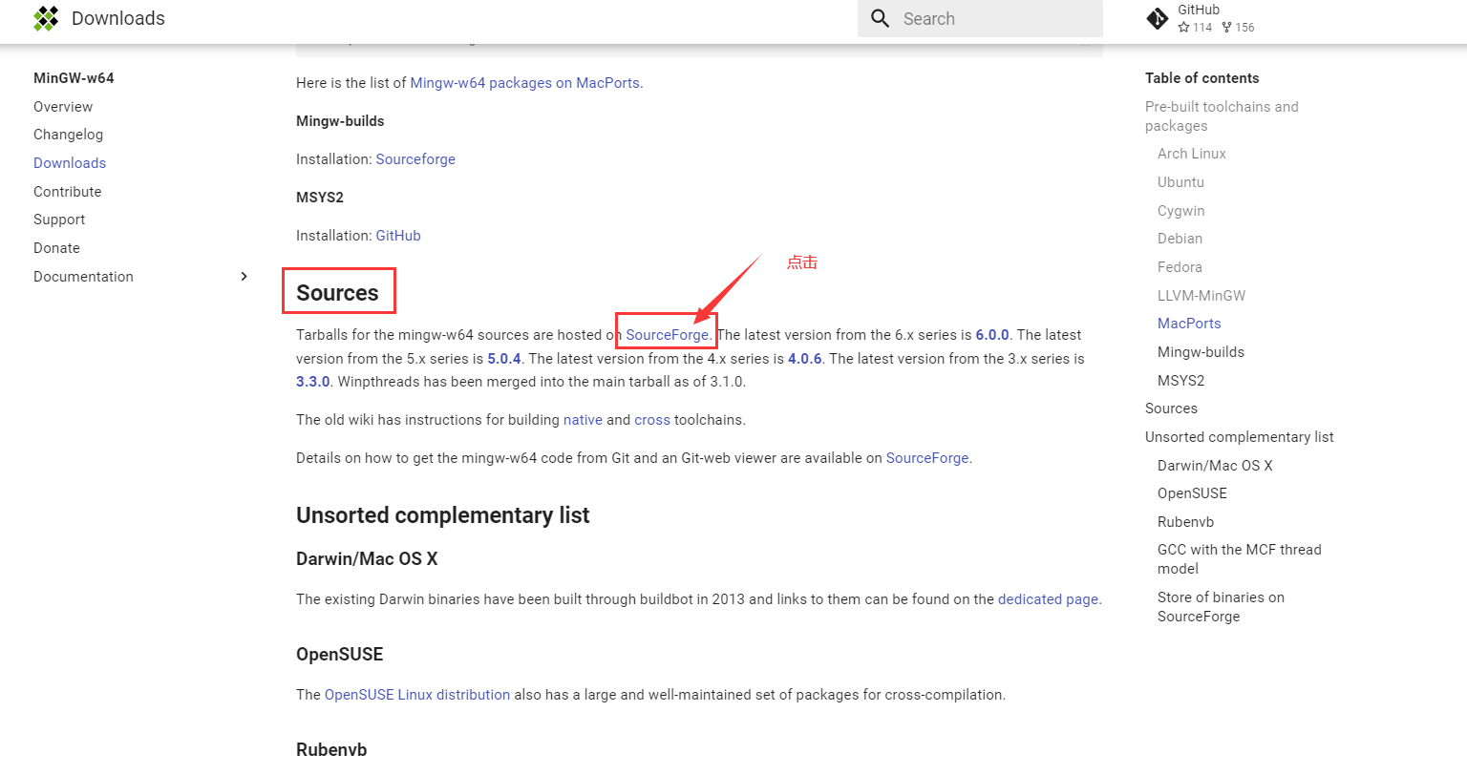This screenshot has height=775, width=1467.
Task: Jump to MacPorts in the Table of contents
Action: pos(1189,323)
